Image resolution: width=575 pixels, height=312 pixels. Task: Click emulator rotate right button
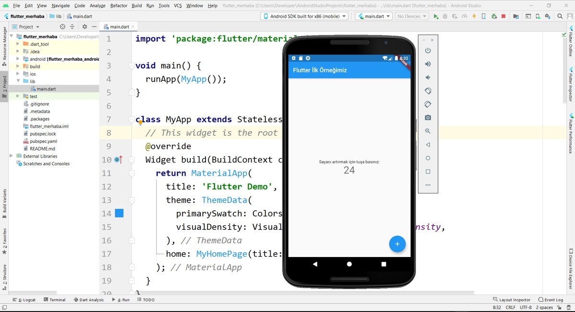[x=428, y=104]
